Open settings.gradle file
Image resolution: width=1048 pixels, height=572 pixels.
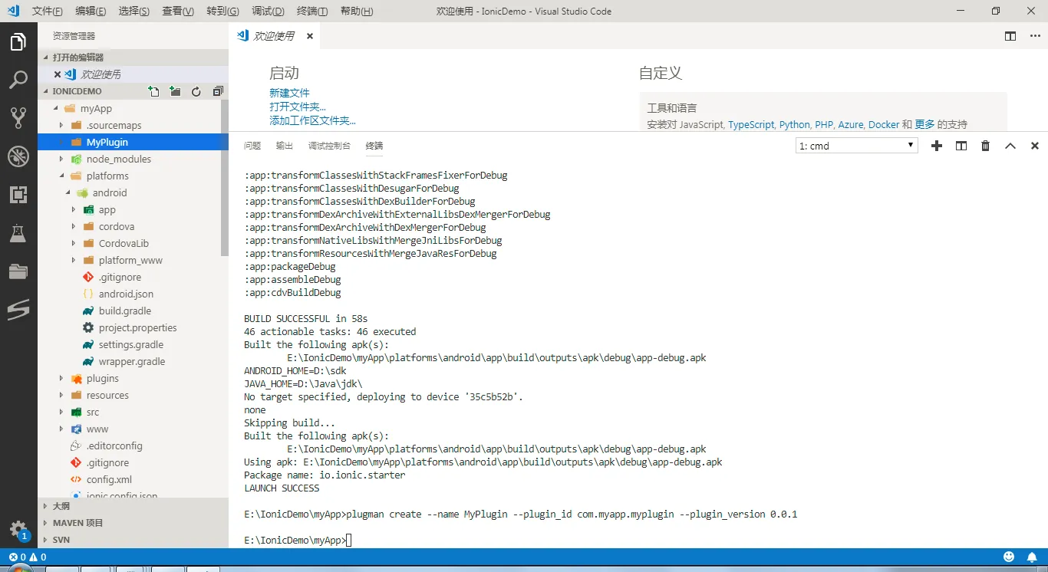[133, 344]
